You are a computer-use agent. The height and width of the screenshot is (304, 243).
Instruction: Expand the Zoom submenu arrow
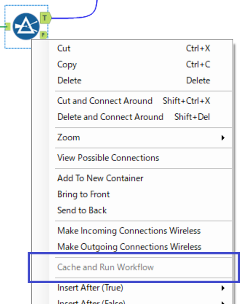223,138
